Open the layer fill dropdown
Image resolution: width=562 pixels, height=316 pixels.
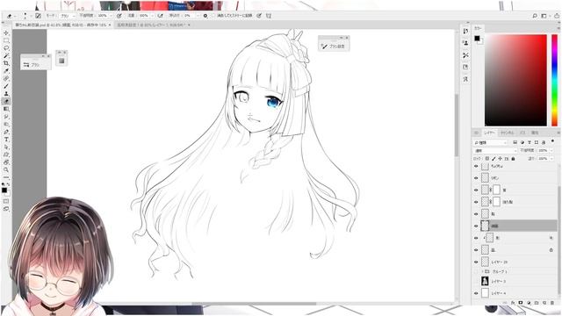[551, 158]
